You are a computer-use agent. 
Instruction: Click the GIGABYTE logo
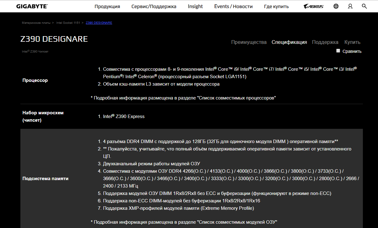pyautogui.click(x=32, y=6)
